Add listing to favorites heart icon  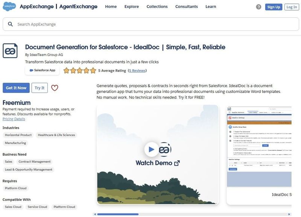[55, 88]
